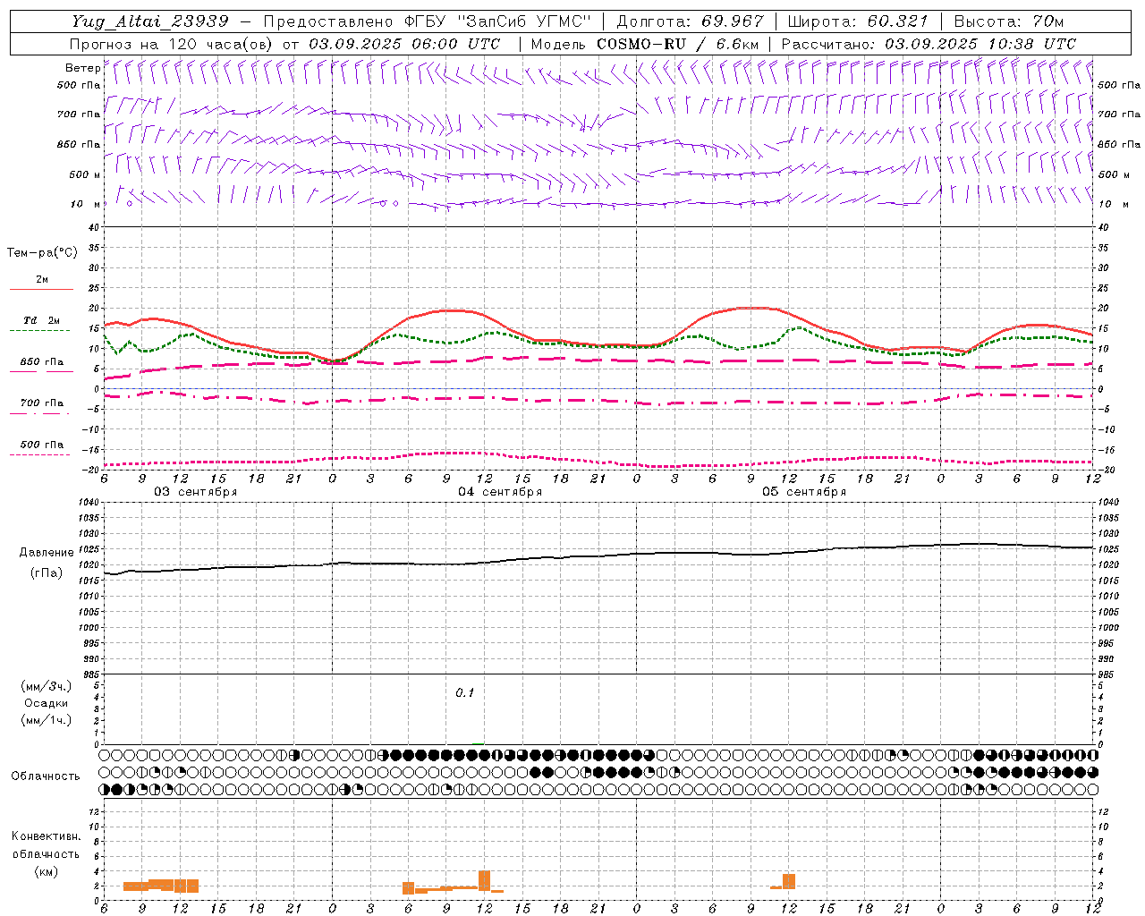The image size is (1145, 916).
Task: Click the Высота: 70м header field
Action: [1009, 21]
